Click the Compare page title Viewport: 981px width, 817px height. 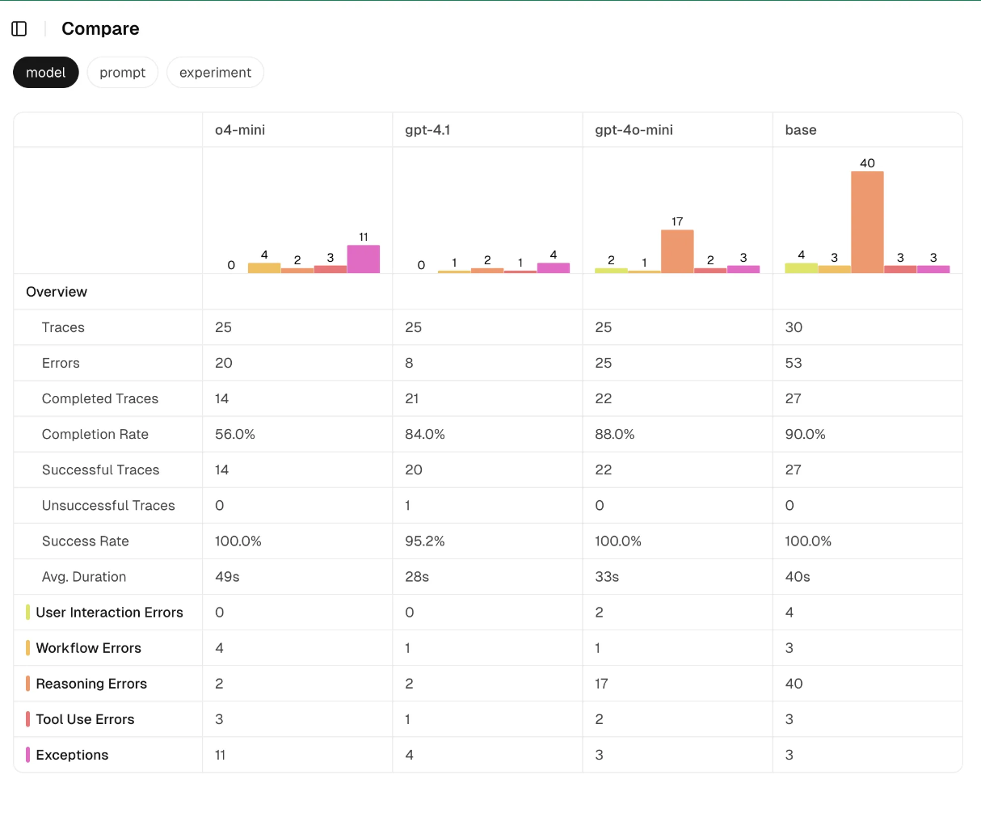[x=100, y=29]
